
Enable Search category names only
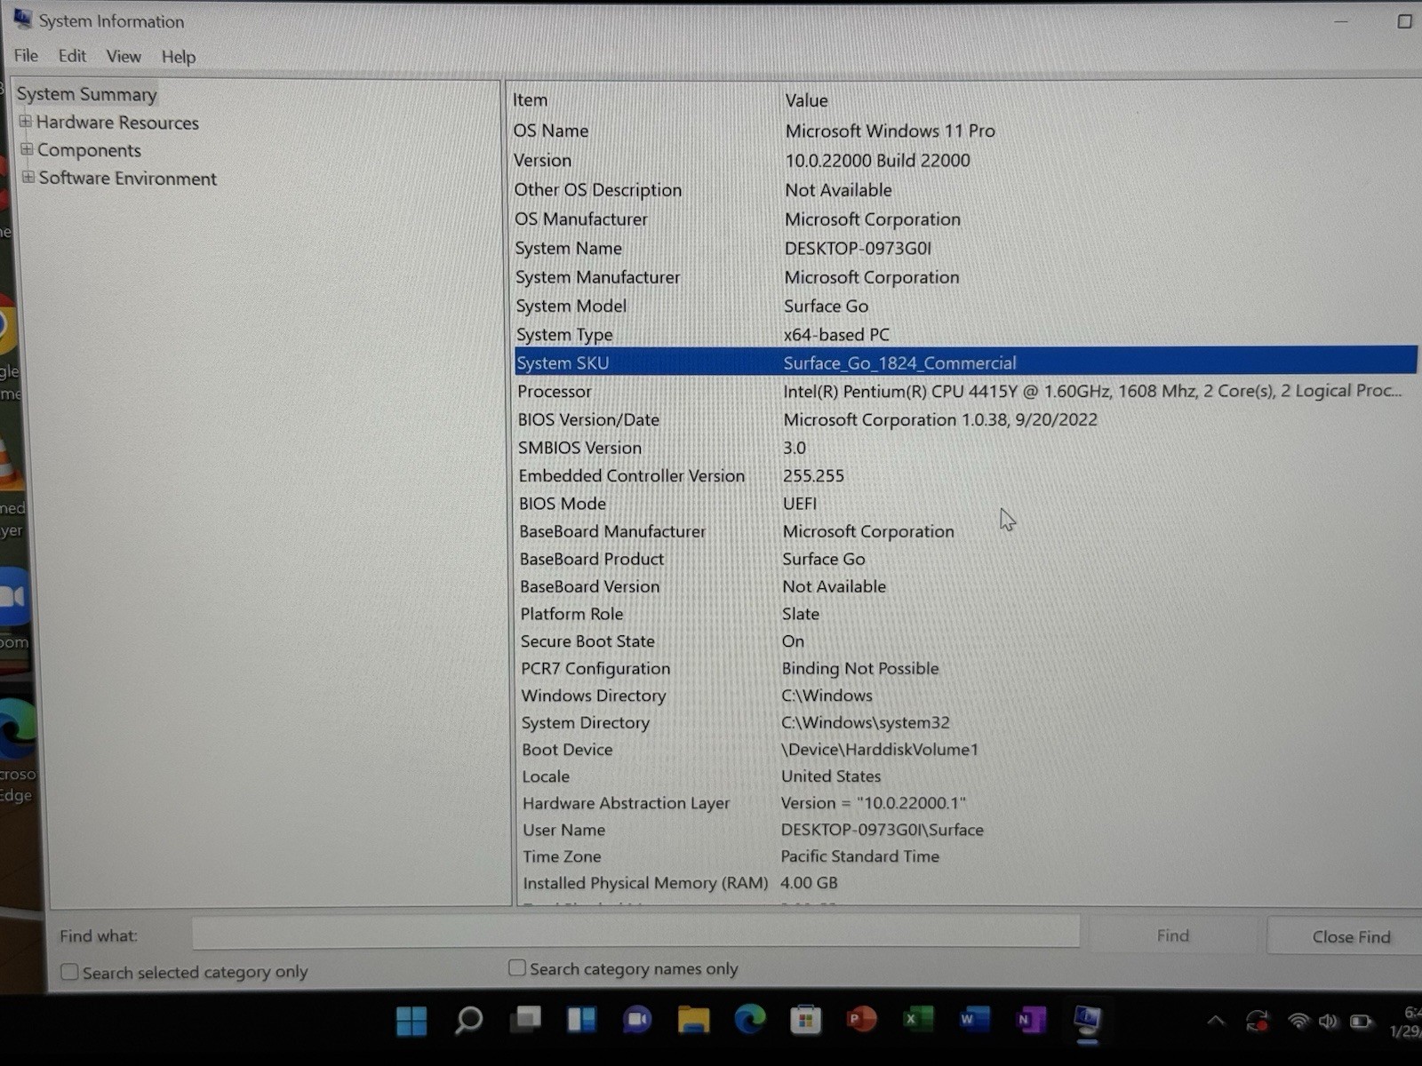pos(516,967)
